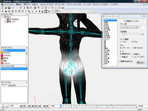148x111 pixels.
Task: Open the dropdown arrow beside the bottom-left tool icon
Action: 7,106
